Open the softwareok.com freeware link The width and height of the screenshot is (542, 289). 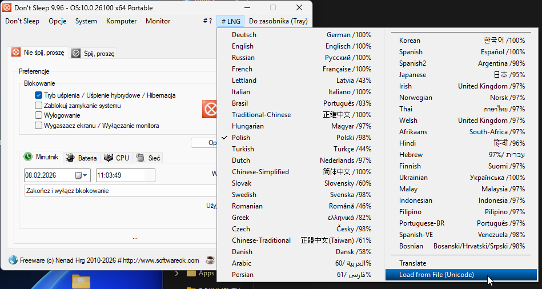[x=160, y=260]
